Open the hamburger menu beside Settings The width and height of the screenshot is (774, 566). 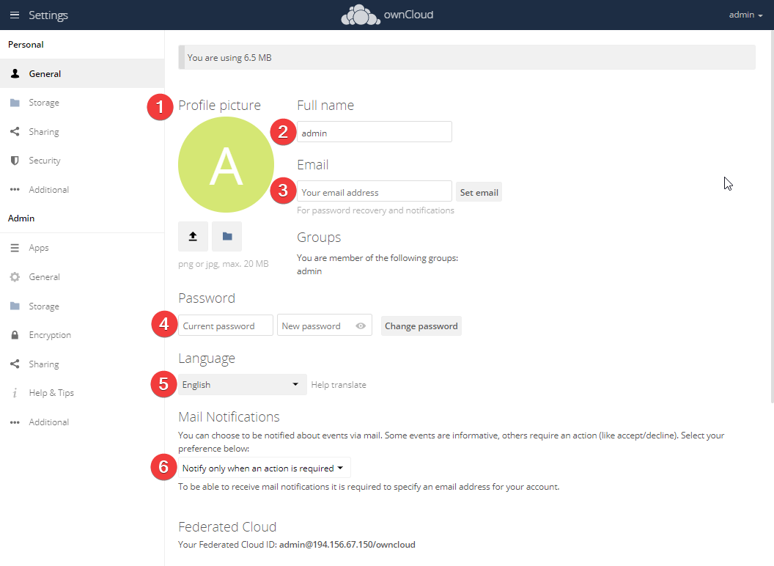15,15
